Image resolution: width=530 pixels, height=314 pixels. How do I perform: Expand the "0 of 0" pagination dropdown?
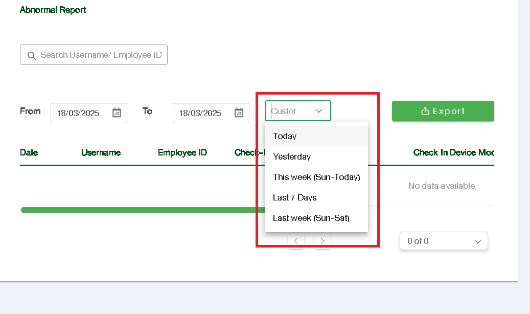[x=477, y=241]
